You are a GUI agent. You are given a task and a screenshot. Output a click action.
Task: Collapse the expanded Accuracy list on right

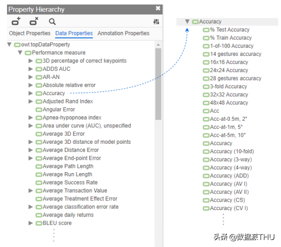(187, 22)
